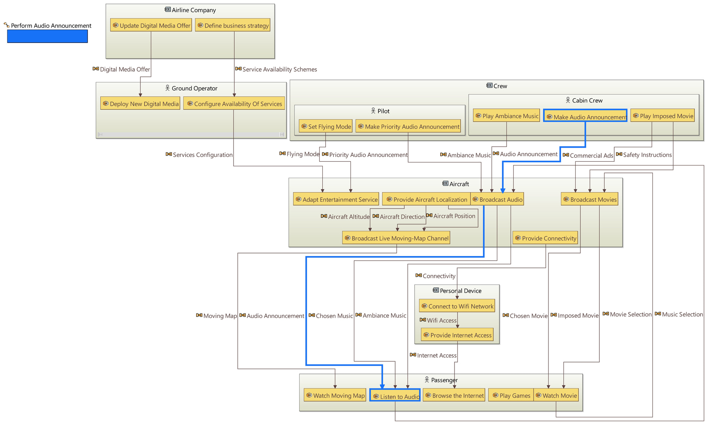Select the Make Audio Announcement activity
713x430 pixels.
[x=585, y=116]
